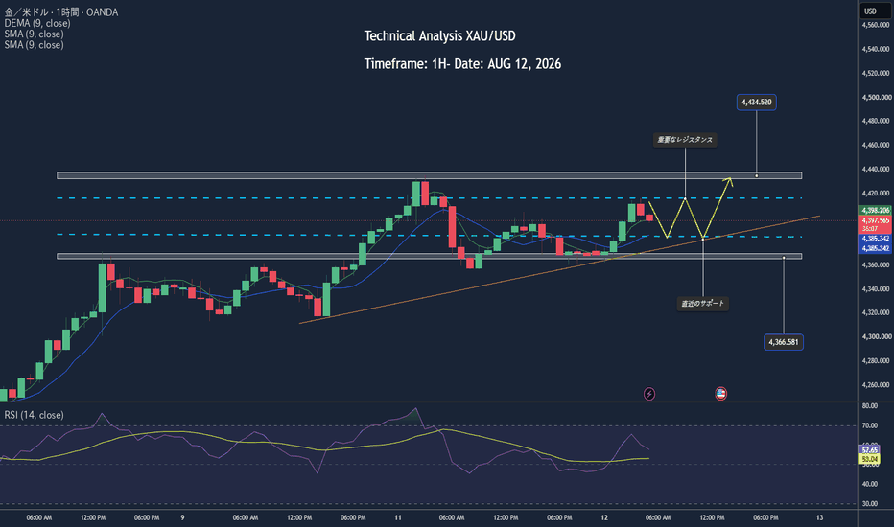The width and height of the screenshot is (894, 527).
Task: Click the 4,560.000 price axis label
Action: [x=875, y=25]
